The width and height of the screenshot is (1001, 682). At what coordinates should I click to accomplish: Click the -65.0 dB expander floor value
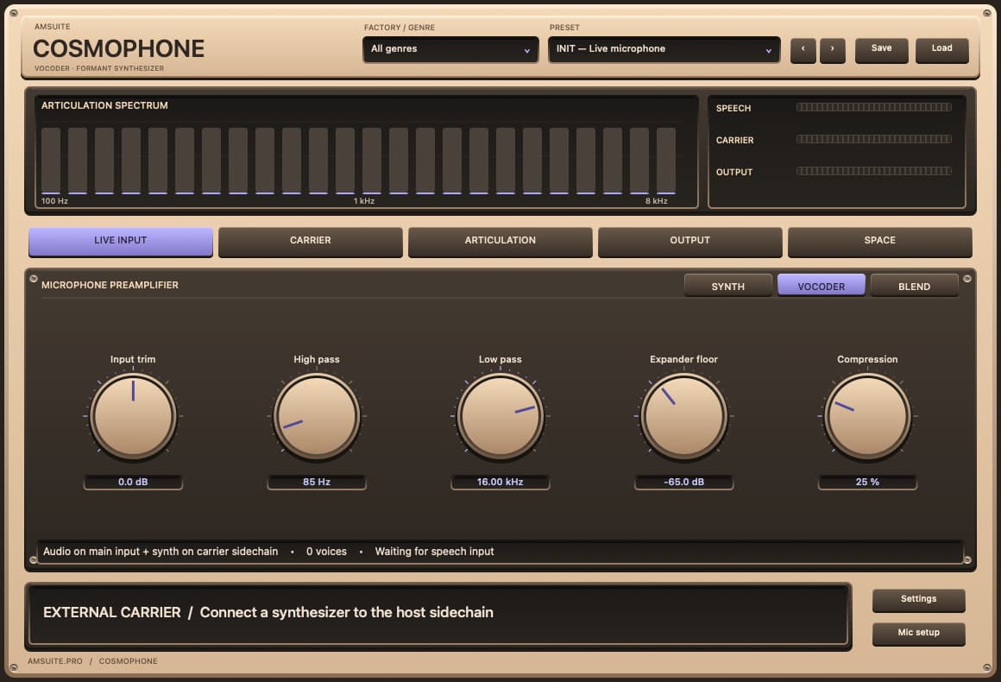coord(683,482)
